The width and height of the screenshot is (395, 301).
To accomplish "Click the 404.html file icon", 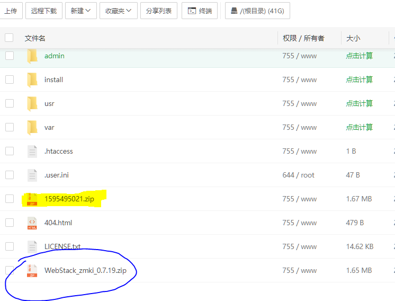I will pos(32,223).
